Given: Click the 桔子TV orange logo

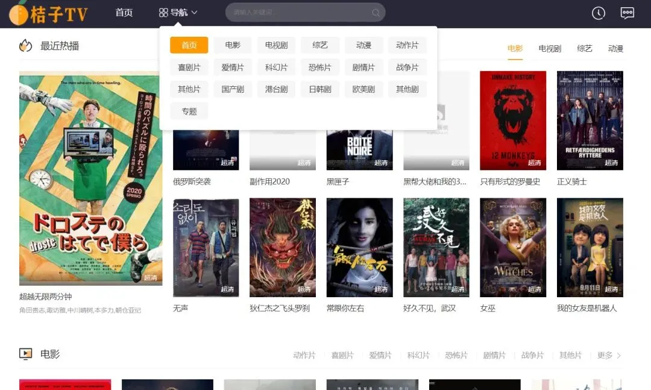Looking at the screenshot, I should pyautogui.click(x=48, y=13).
